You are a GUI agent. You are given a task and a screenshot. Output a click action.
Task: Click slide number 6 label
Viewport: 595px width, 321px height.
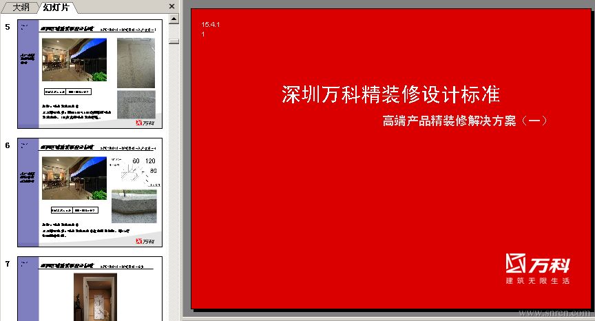[8, 145]
